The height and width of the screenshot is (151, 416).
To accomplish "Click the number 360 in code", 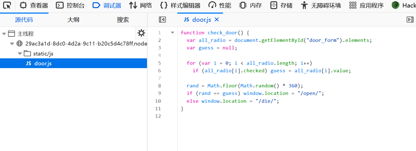I will coord(293,86).
